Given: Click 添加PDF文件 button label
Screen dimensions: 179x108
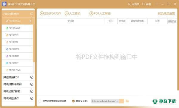Looking at the screenshot, I should (x=53, y=13).
